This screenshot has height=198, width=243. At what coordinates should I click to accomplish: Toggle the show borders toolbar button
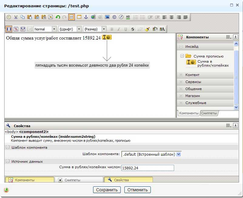coord(72,17)
